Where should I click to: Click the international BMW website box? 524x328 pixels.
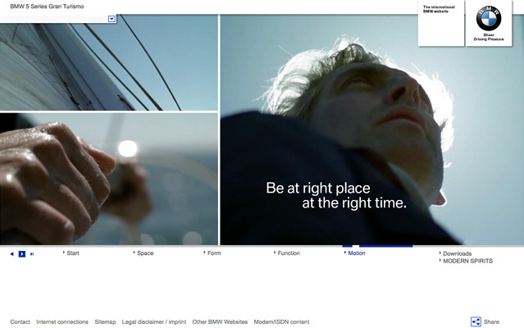tap(441, 23)
